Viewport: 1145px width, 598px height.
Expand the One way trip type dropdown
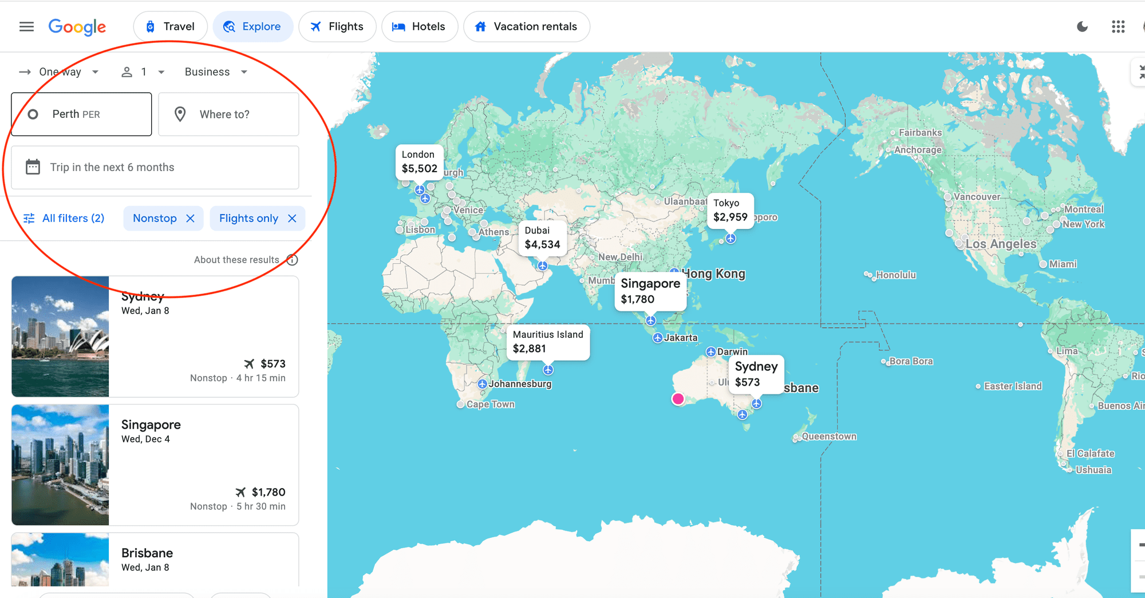[x=59, y=72]
